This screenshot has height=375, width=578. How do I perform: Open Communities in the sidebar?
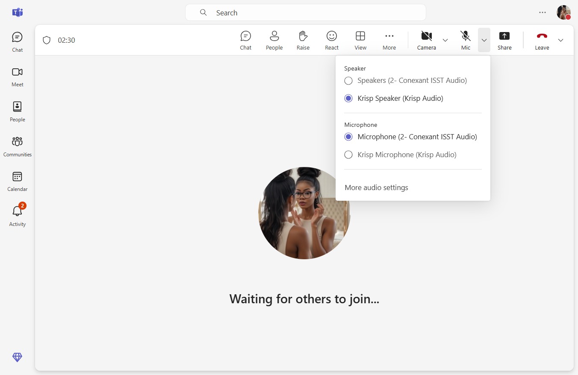point(18,146)
